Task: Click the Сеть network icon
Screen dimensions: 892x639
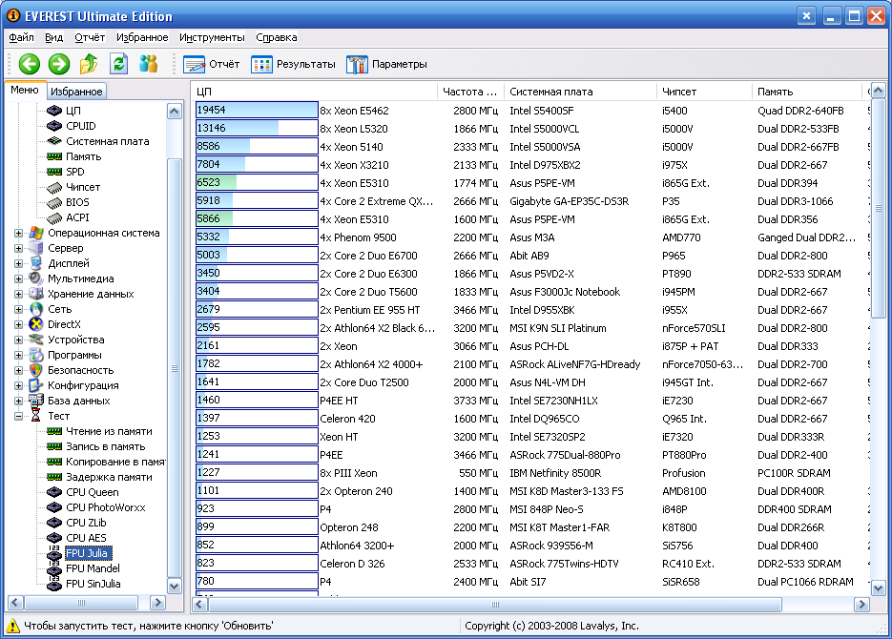Action: coord(36,309)
